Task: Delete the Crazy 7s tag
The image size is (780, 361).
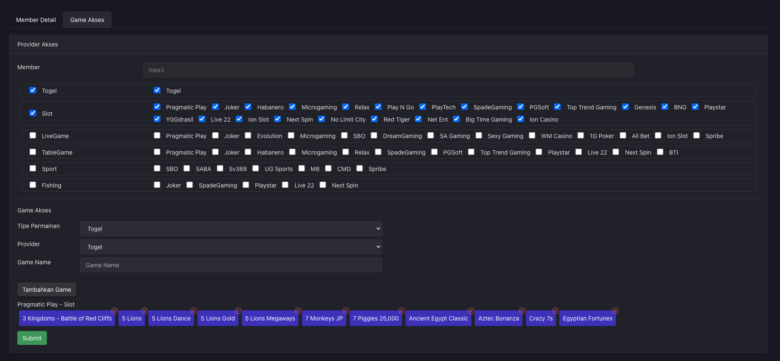Action: coord(556,311)
